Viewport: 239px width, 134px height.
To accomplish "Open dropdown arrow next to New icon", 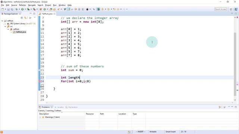I will 6,9.
